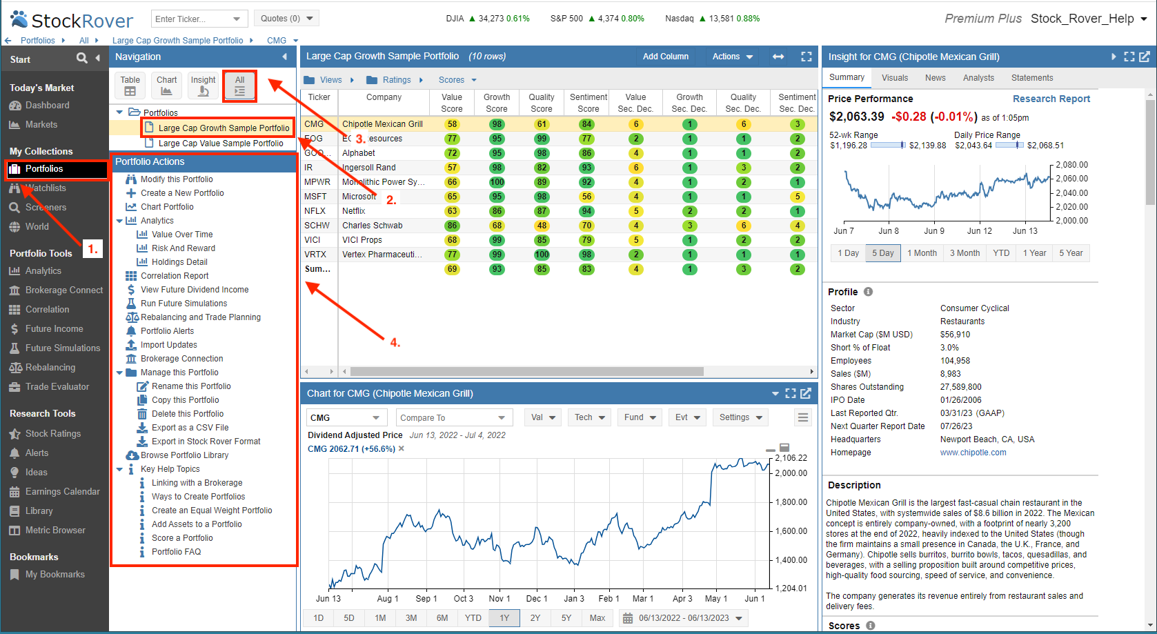Image resolution: width=1157 pixels, height=634 pixels.
Task: Open the Ratings views folder
Action: pos(395,80)
